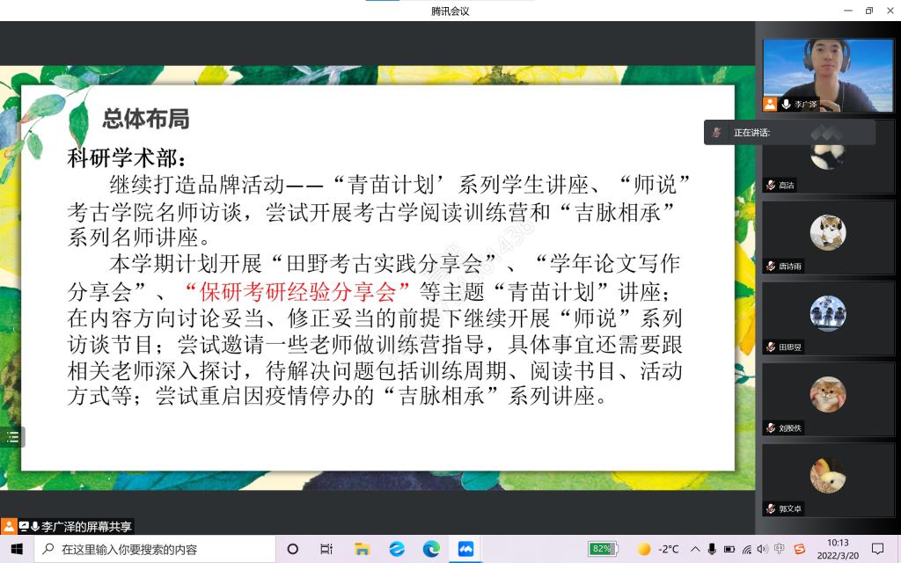
Task: Open the clock showing 10:13
Action: coord(838,549)
